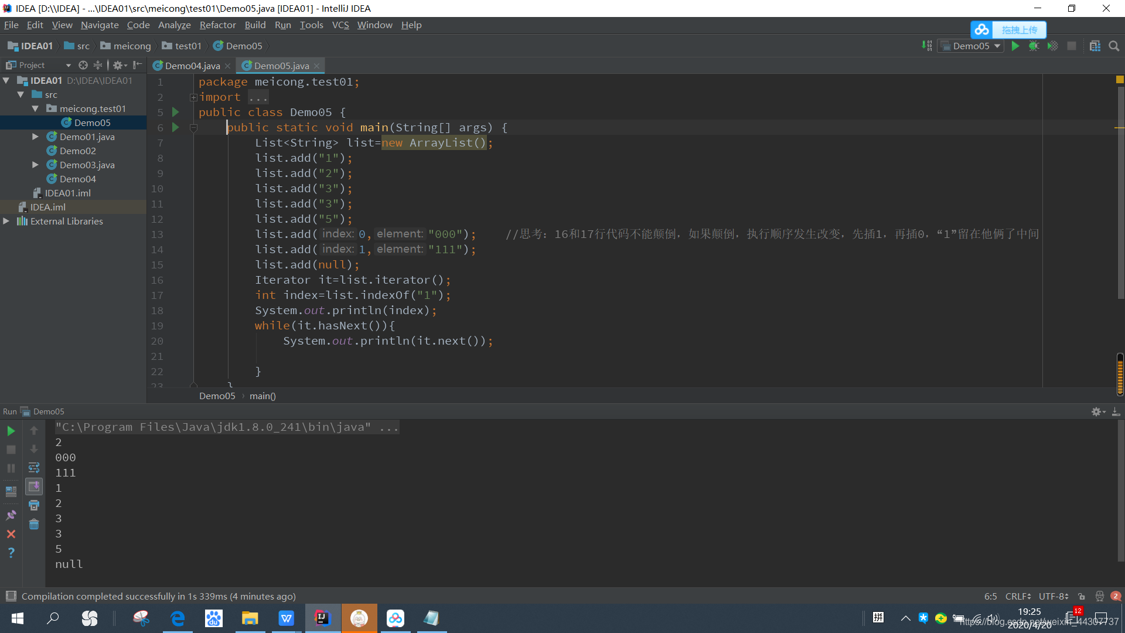1125x633 pixels.
Task: Change the CRLF line separator
Action: click(1018, 596)
